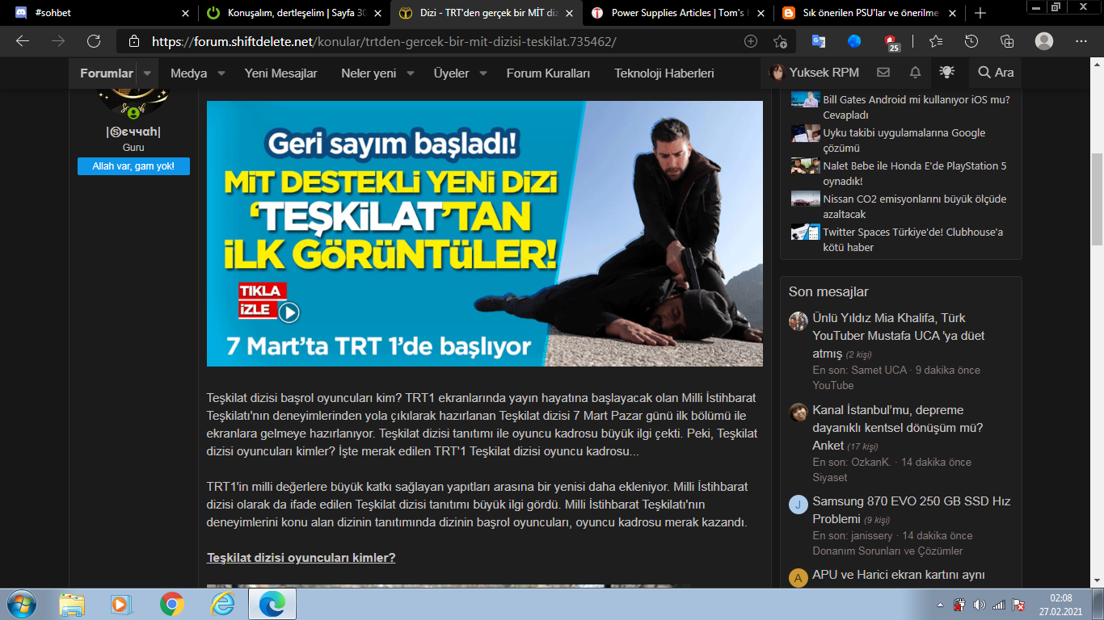
Task: Open Teknoloji Haberleri page
Action: [x=664, y=73]
